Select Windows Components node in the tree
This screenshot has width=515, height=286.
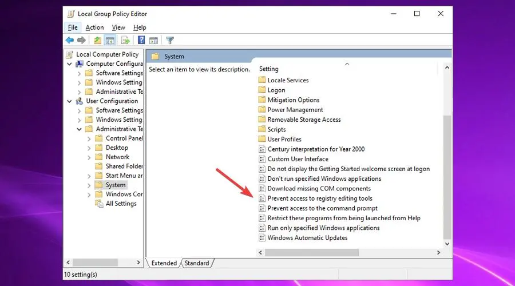click(x=124, y=194)
